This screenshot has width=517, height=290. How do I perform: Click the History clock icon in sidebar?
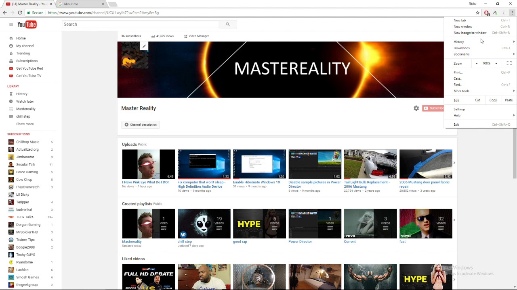(x=11, y=93)
